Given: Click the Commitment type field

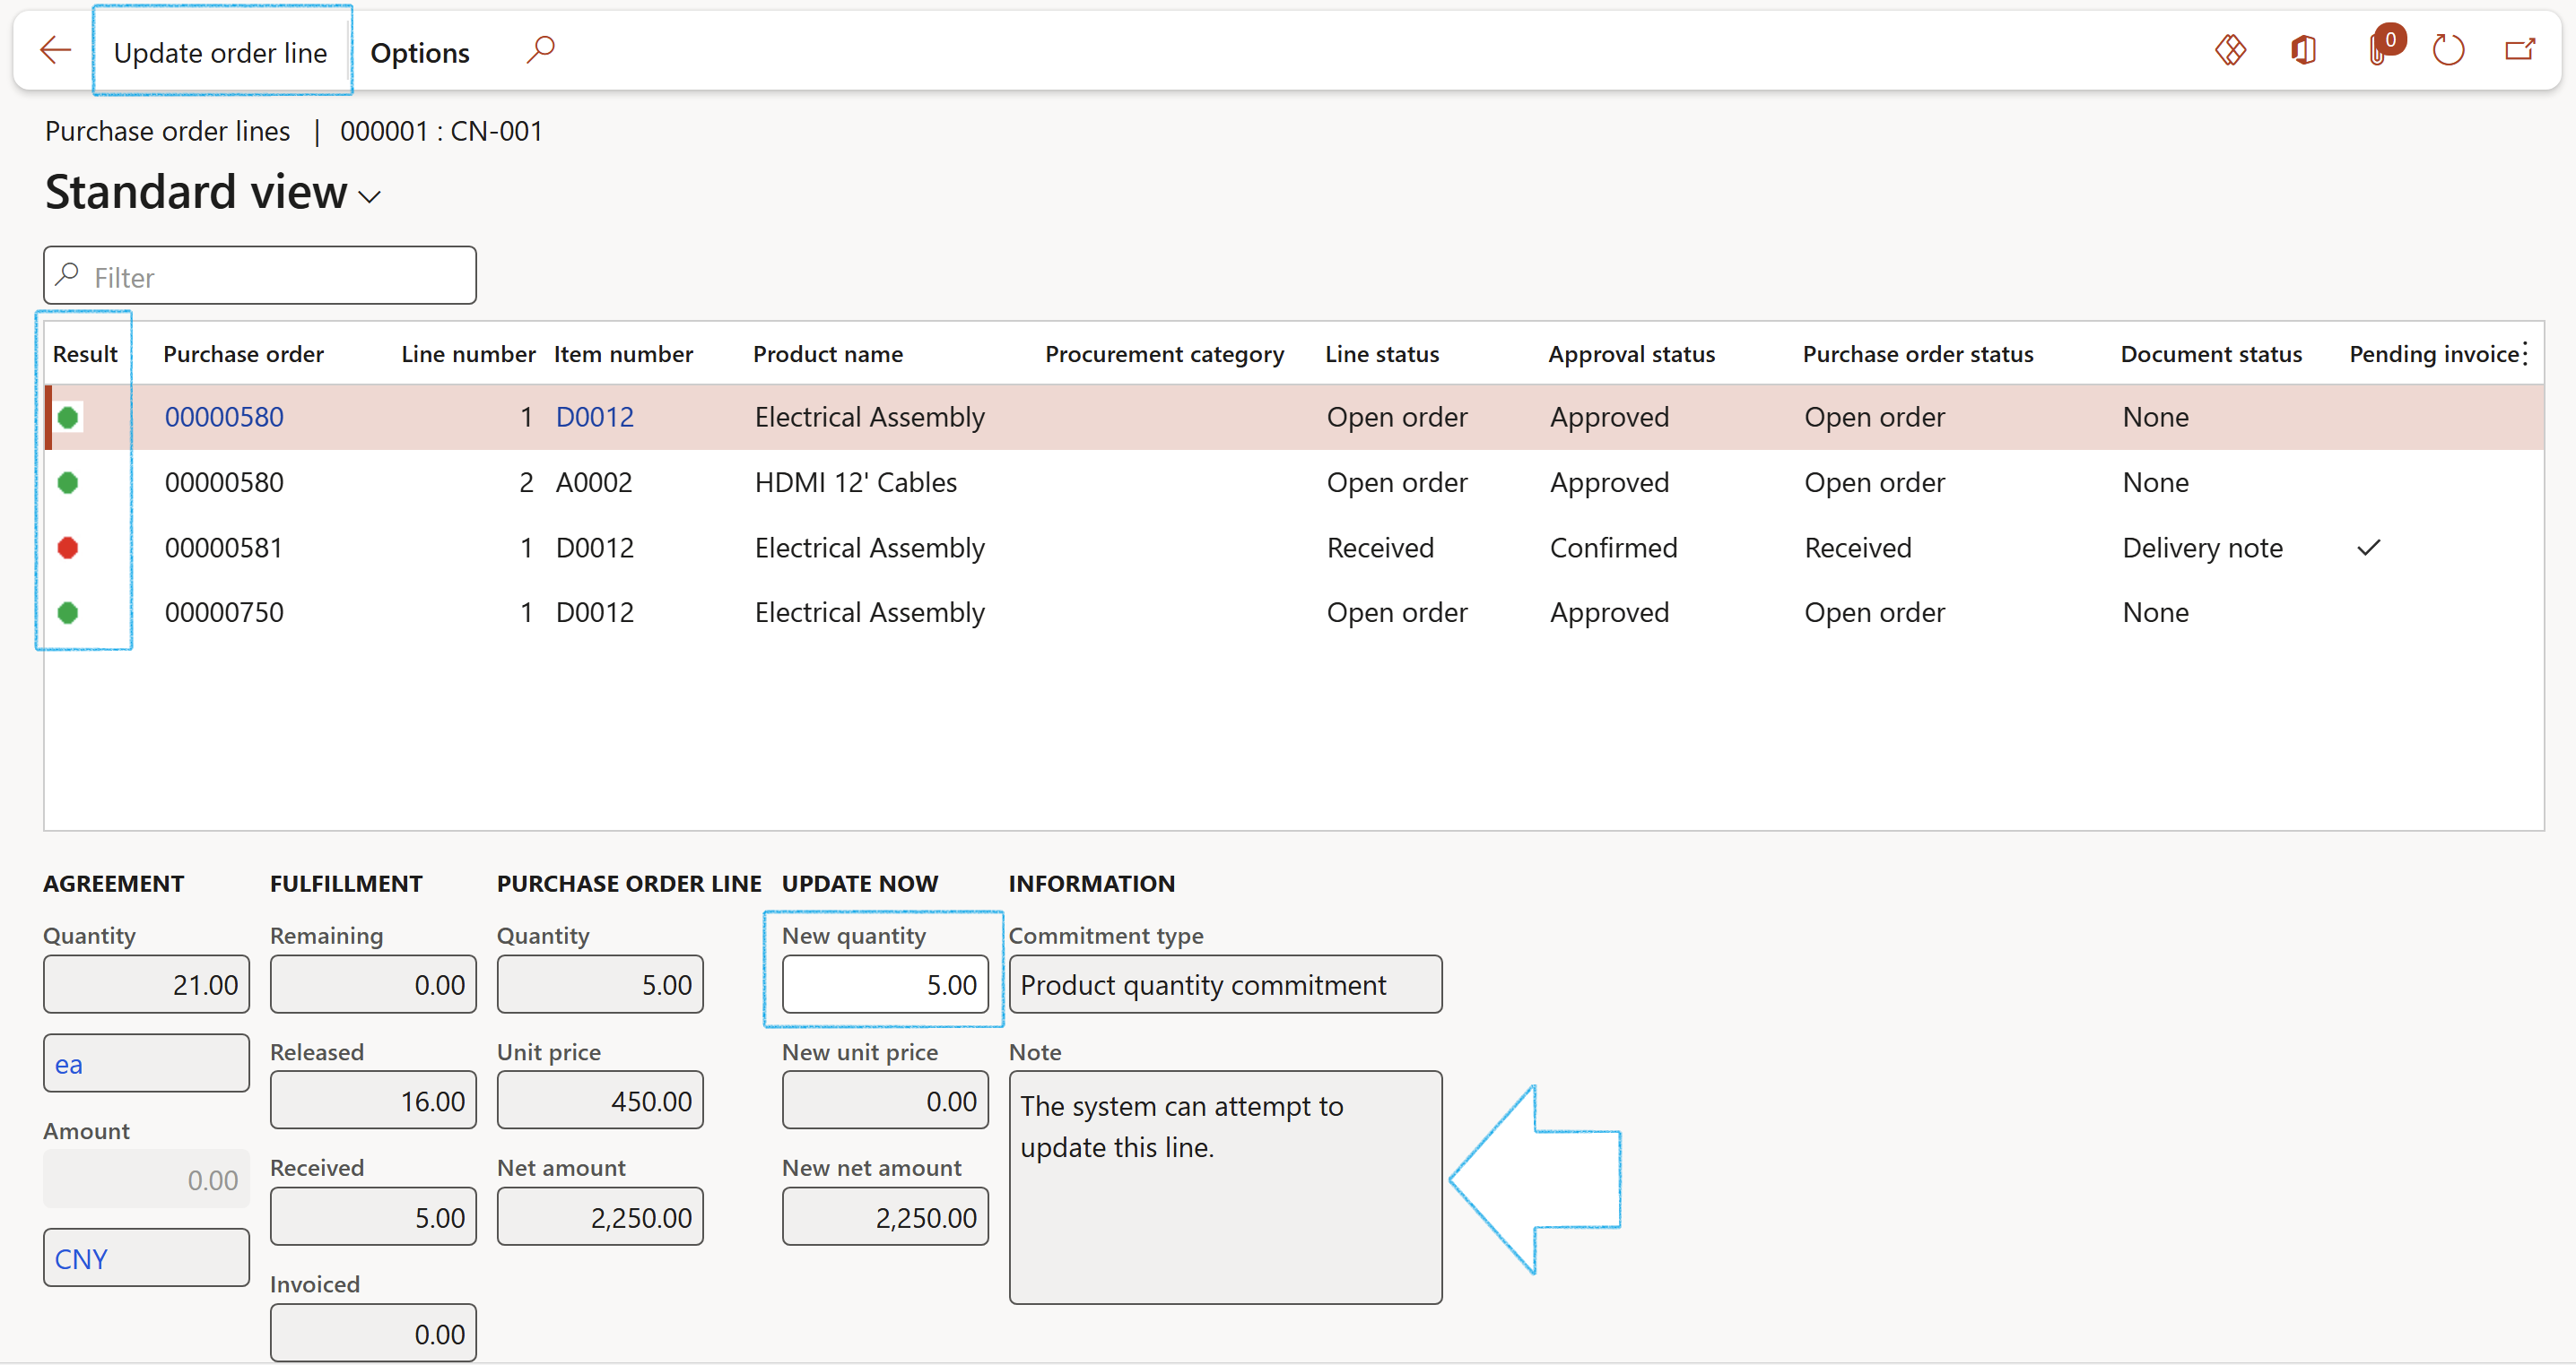Looking at the screenshot, I should [1225, 984].
